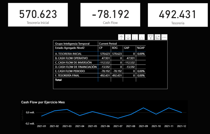Click Estado Agregado Nivel2 header

(70, 48)
